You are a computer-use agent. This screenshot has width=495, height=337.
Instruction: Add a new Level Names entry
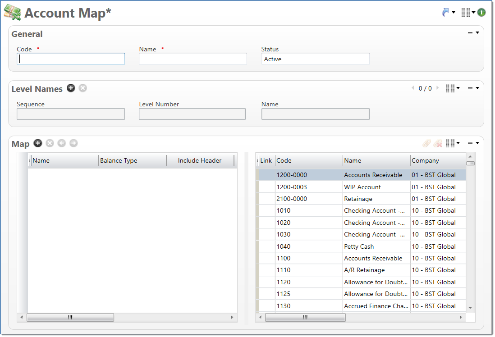71,88
